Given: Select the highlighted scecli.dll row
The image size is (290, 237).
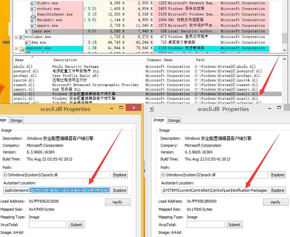Looking at the screenshot, I should (x=147, y=94).
